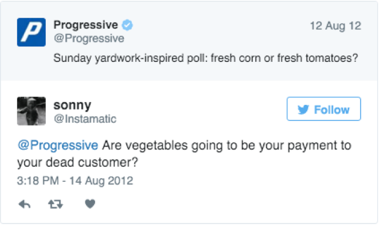Click the word Follow in the button
Viewport: 379px width, 227px height.
[331, 109]
